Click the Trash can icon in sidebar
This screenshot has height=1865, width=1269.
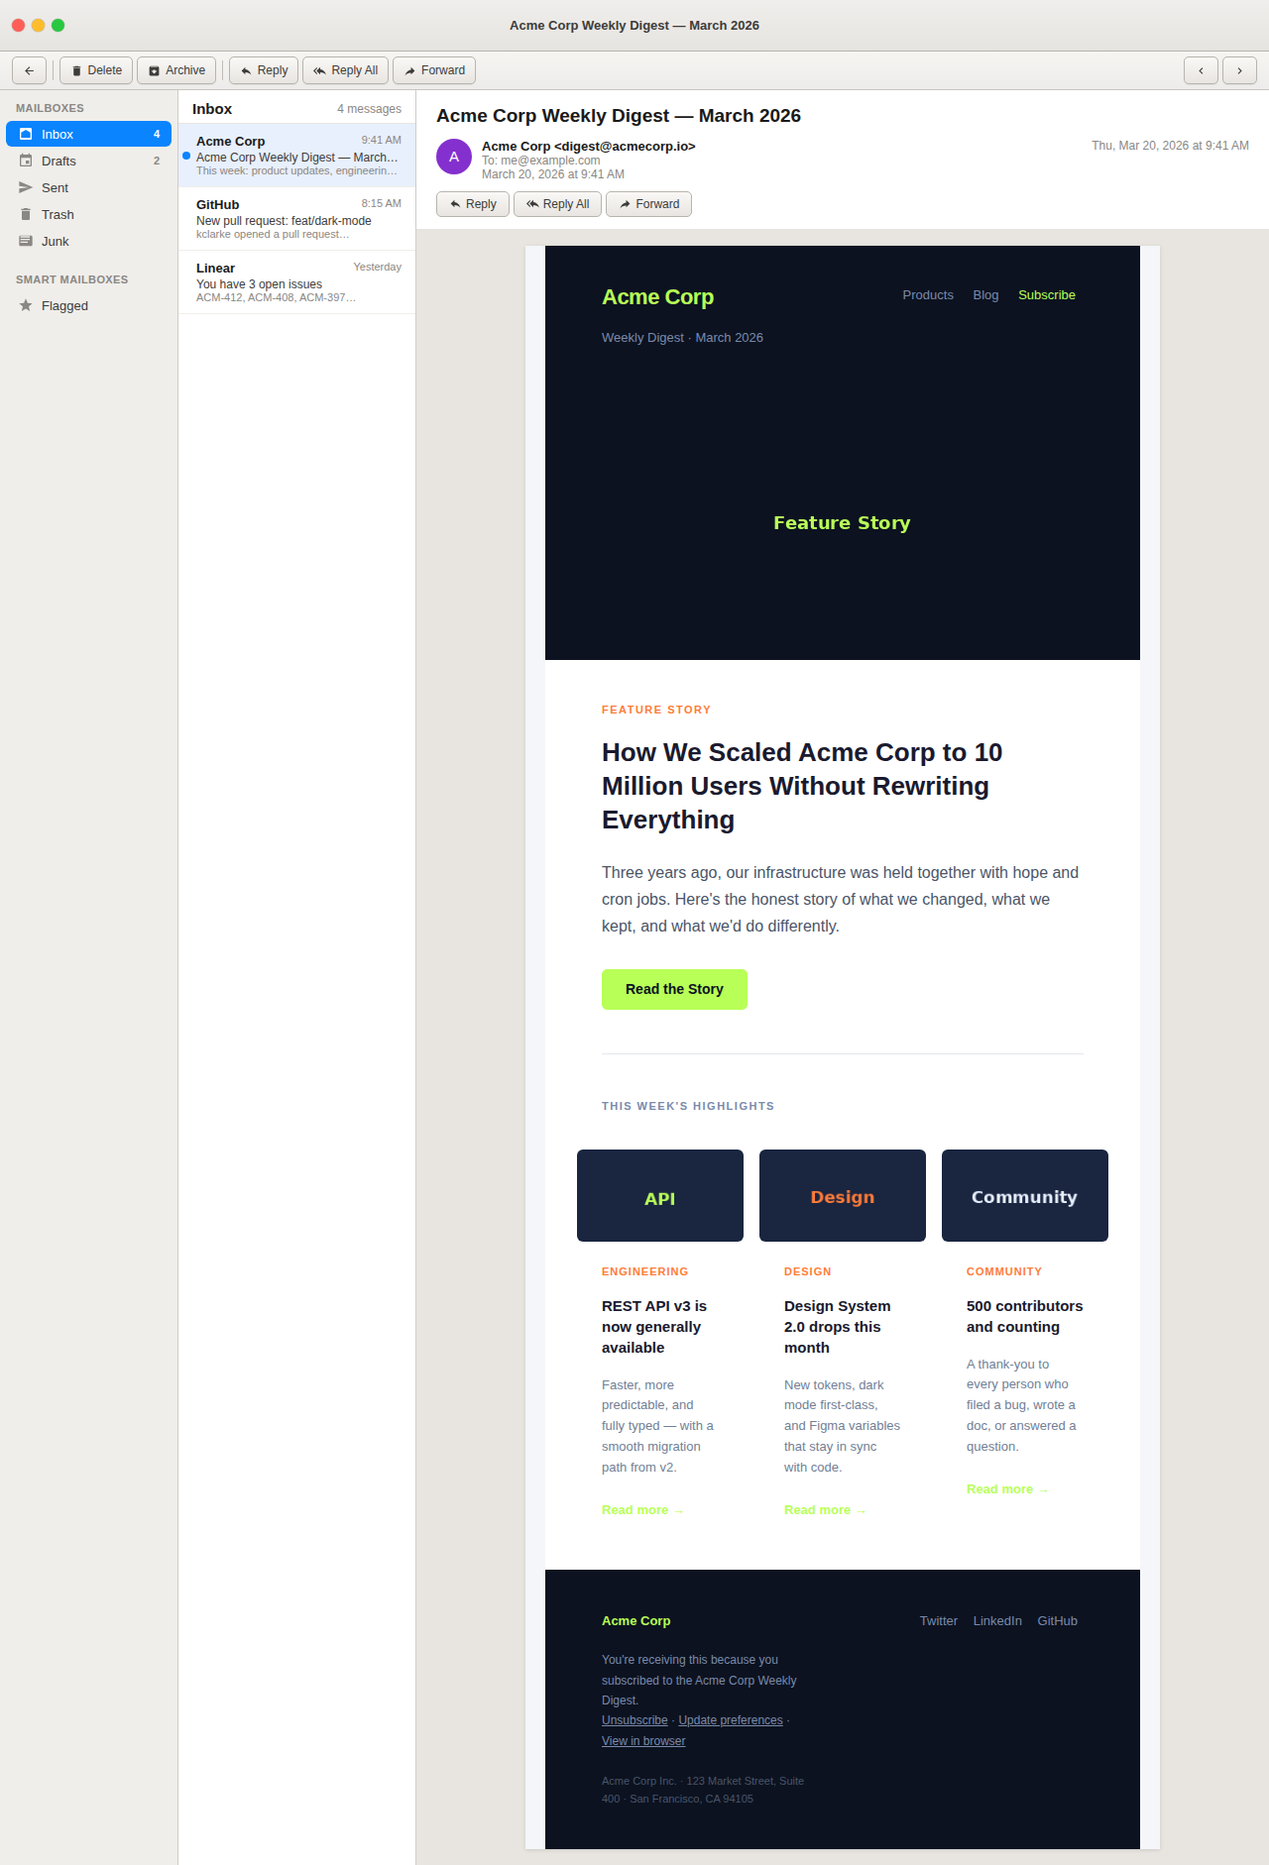(26, 214)
